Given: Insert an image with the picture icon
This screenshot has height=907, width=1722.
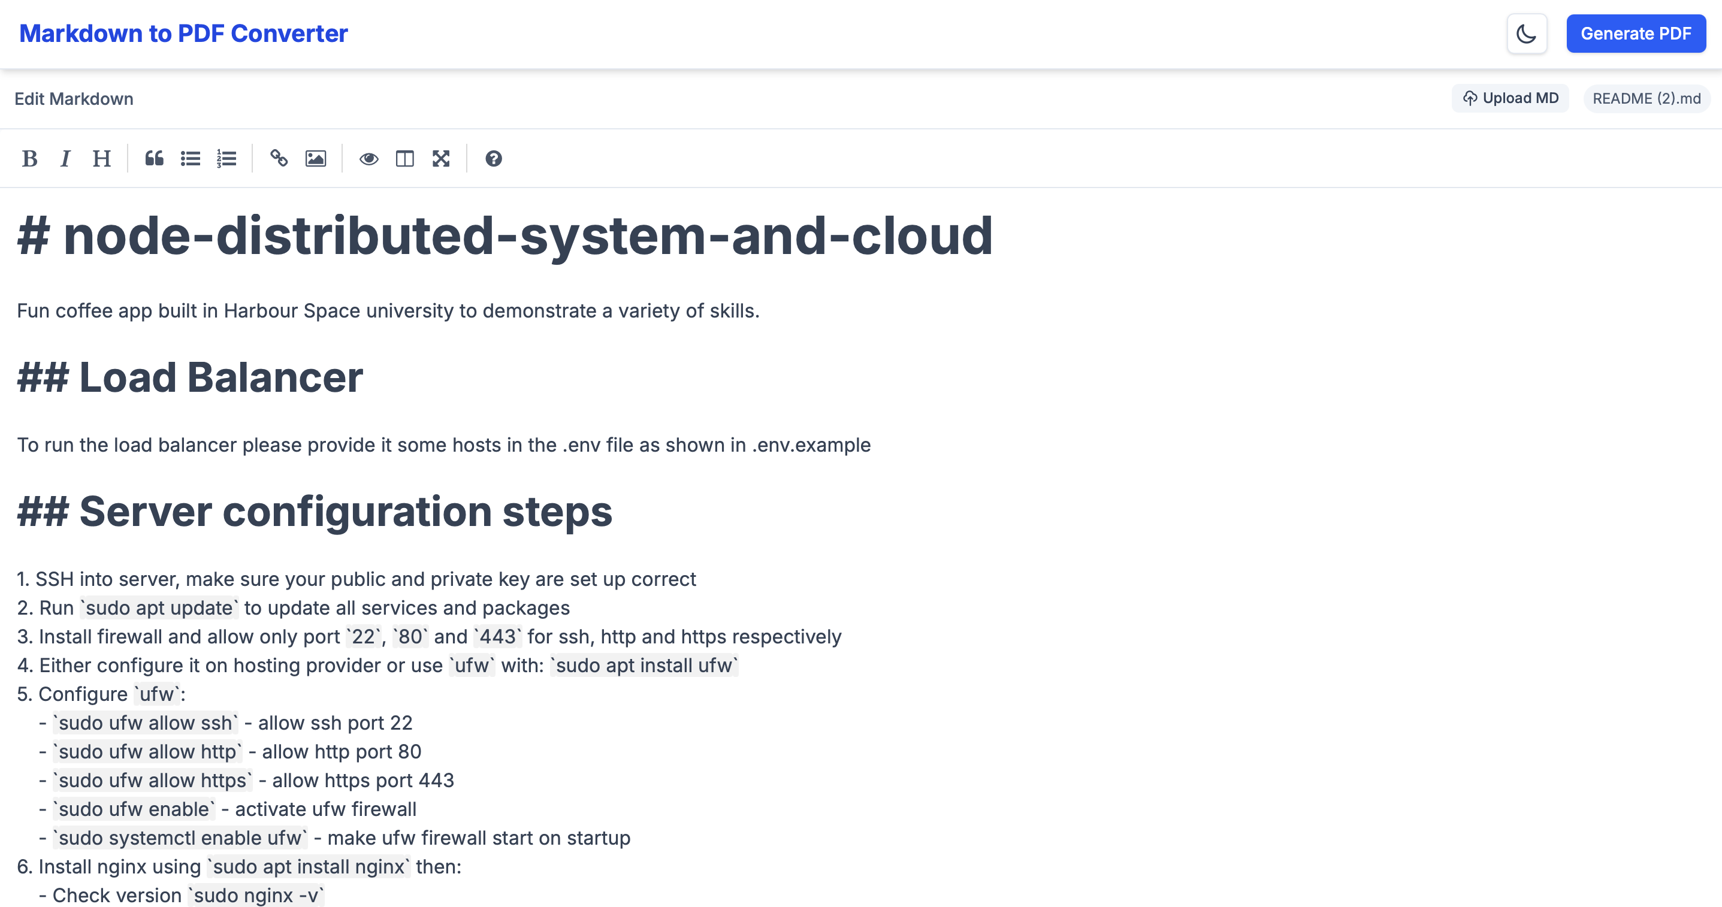Looking at the screenshot, I should coord(316,158).
